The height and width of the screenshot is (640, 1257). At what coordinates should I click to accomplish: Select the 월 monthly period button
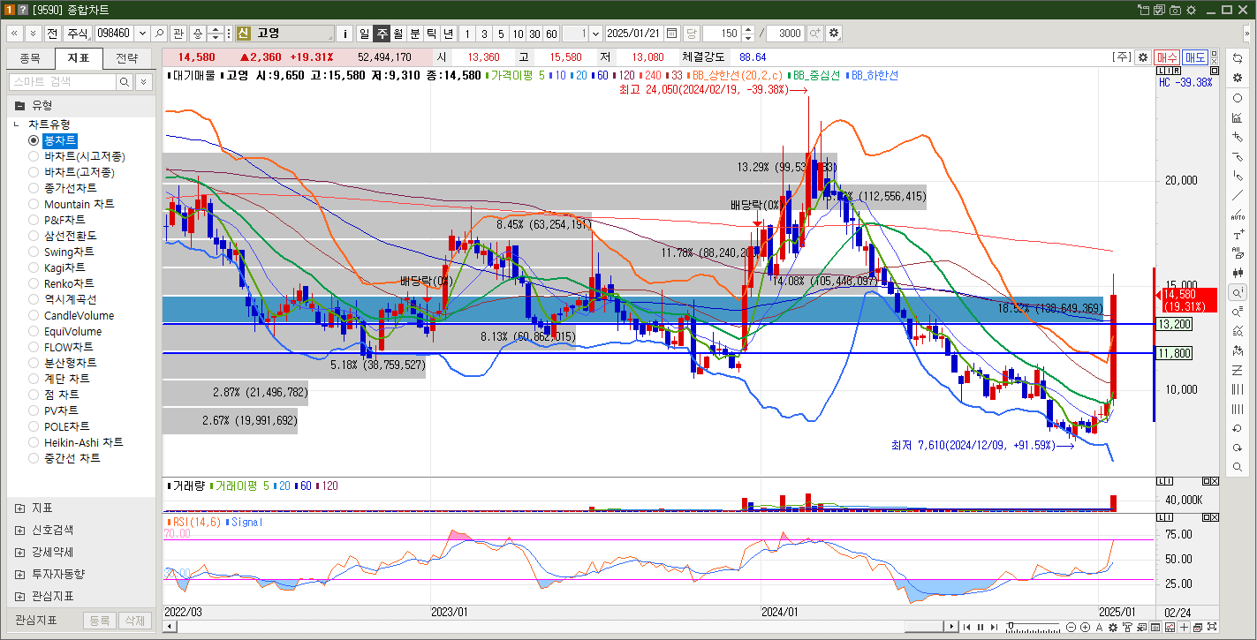[x=398, y=33]
